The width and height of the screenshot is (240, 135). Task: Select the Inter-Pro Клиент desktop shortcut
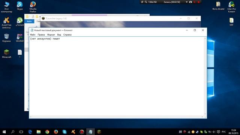(x=231, y=7)
